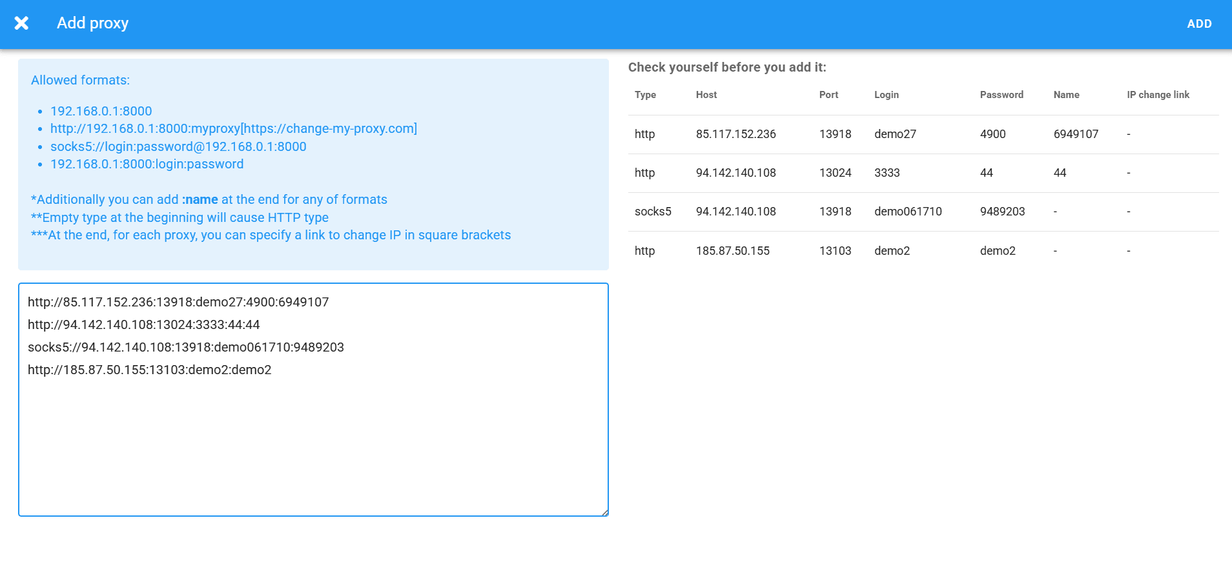Screen dimensions: 1232x578
Task: Close the Add proxy dialog
Action: point(21,23)
